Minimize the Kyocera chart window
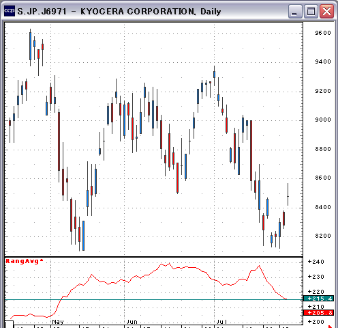This screenshot has width=338, height=328. click(x=295, y=11)
